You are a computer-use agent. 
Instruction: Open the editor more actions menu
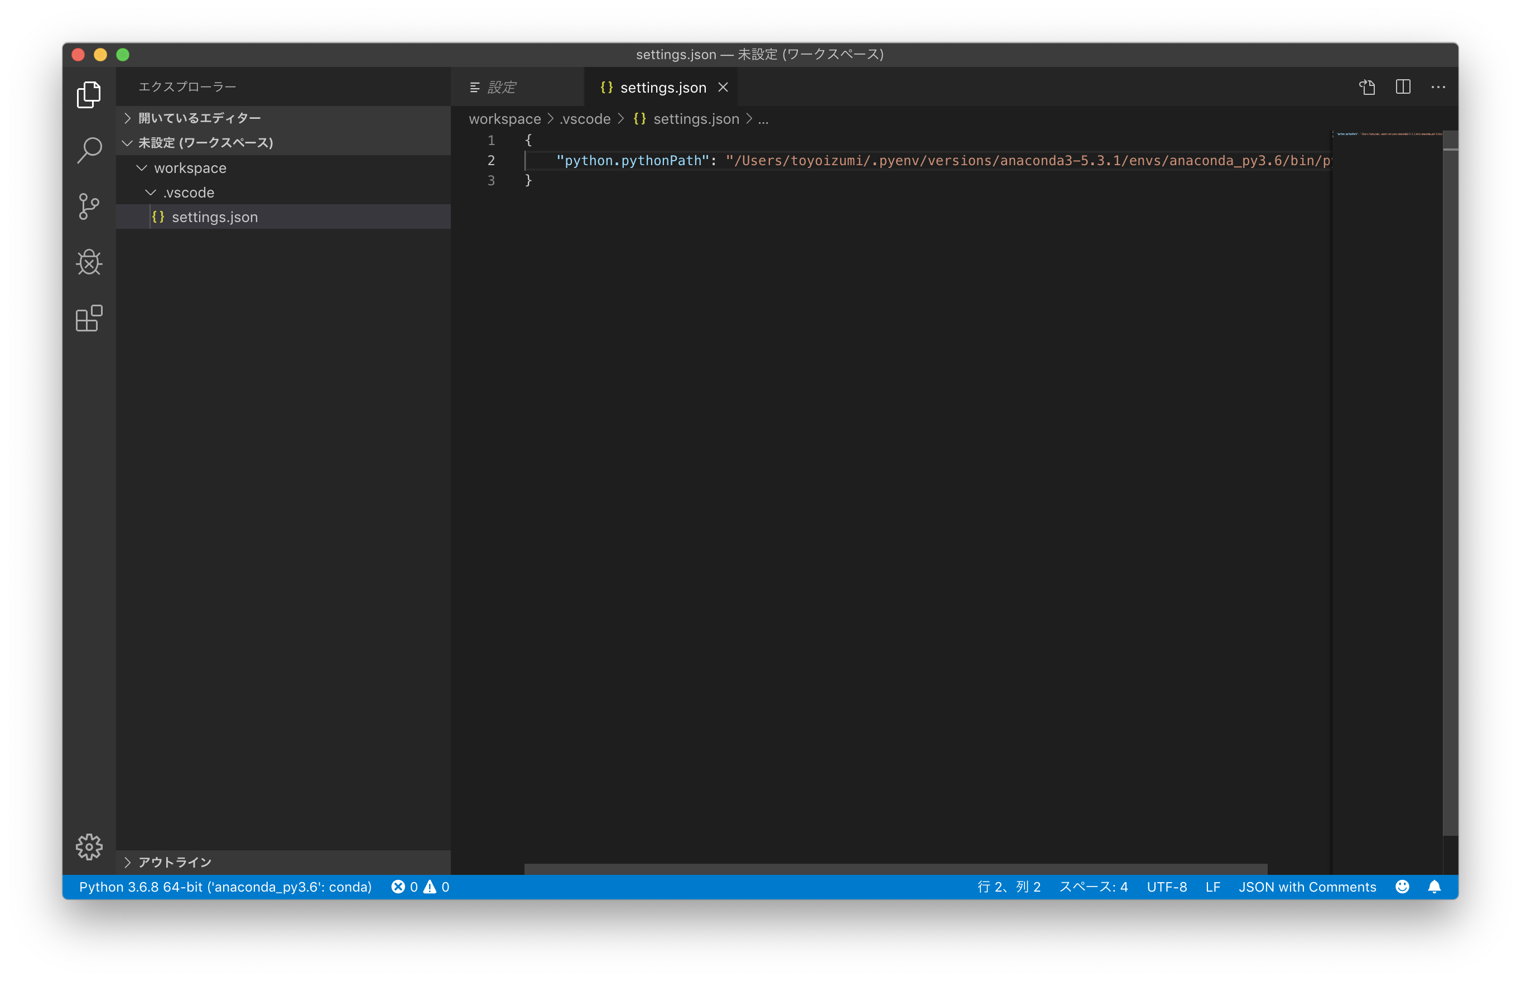tap(1439, 86)
